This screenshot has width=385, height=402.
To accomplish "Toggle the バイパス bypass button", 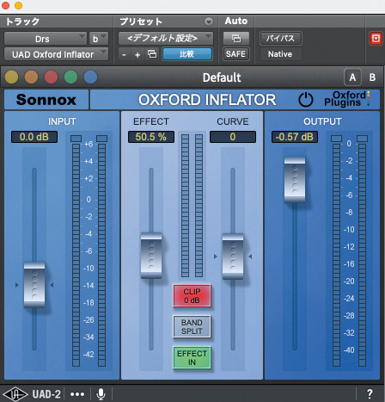I will [281, 38].
